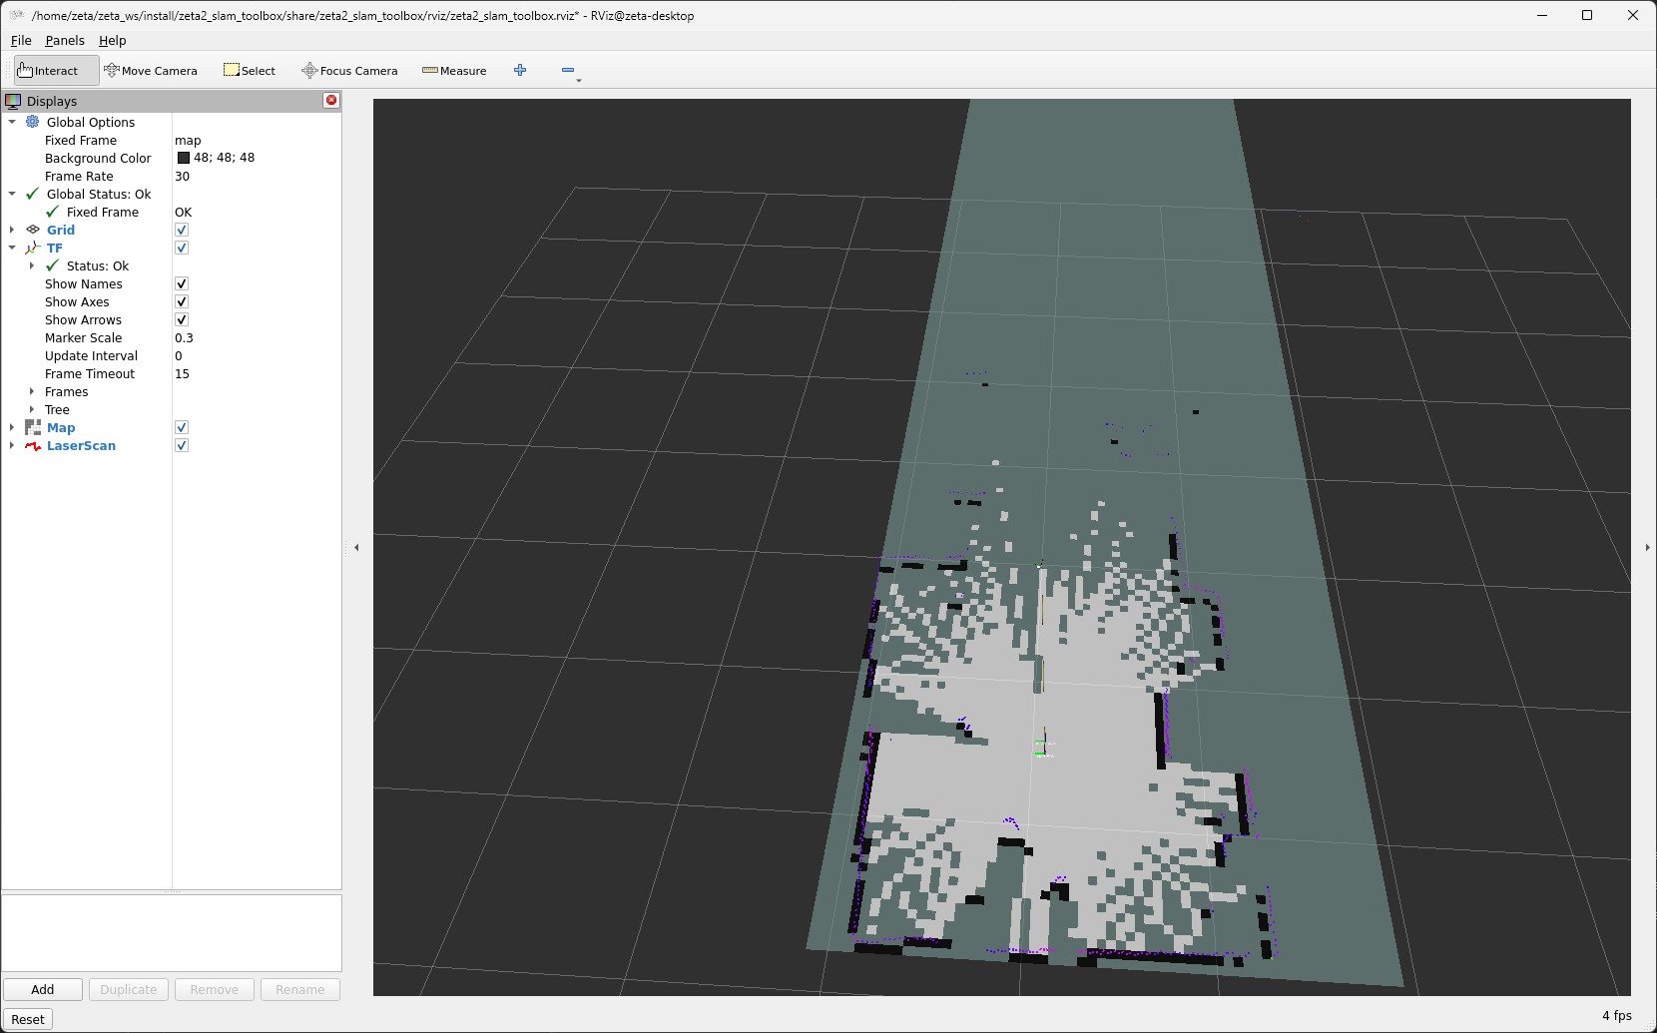Open the Help menu
This screenshot has height=1033, width=1657.
(113, 41)
